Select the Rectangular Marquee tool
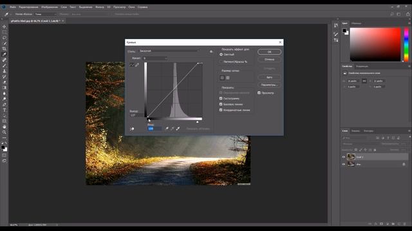The image size is (412, 231). 5,32
